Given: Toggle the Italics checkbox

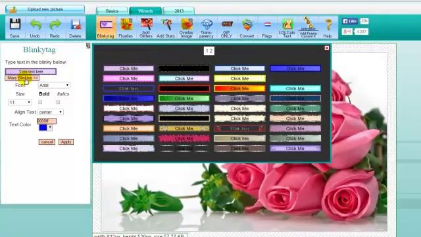Looking at the screenshot, I should [58, 102].
